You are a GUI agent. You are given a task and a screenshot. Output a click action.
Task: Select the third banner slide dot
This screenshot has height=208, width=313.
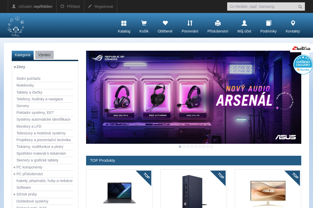[x=188, y=147]
